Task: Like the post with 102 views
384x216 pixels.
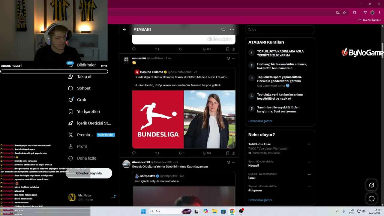Action: pos(181,49)
